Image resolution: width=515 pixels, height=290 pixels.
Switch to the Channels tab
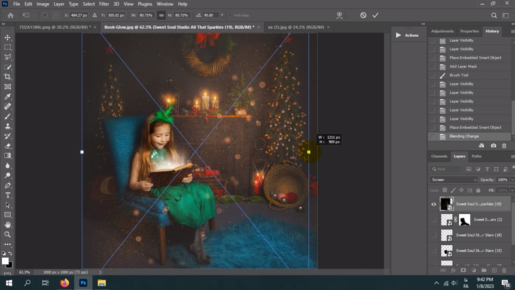click(x=439, y=156)
